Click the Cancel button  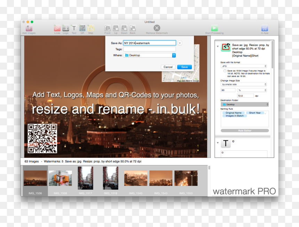[x=168, y=67]
